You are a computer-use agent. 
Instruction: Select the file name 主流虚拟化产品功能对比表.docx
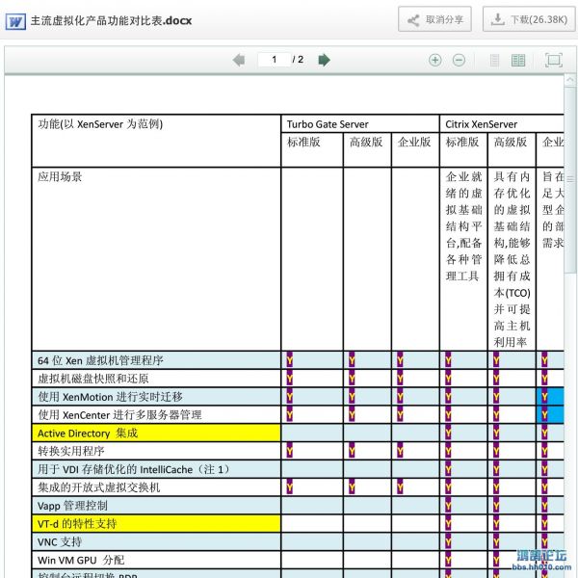point(111,20)
